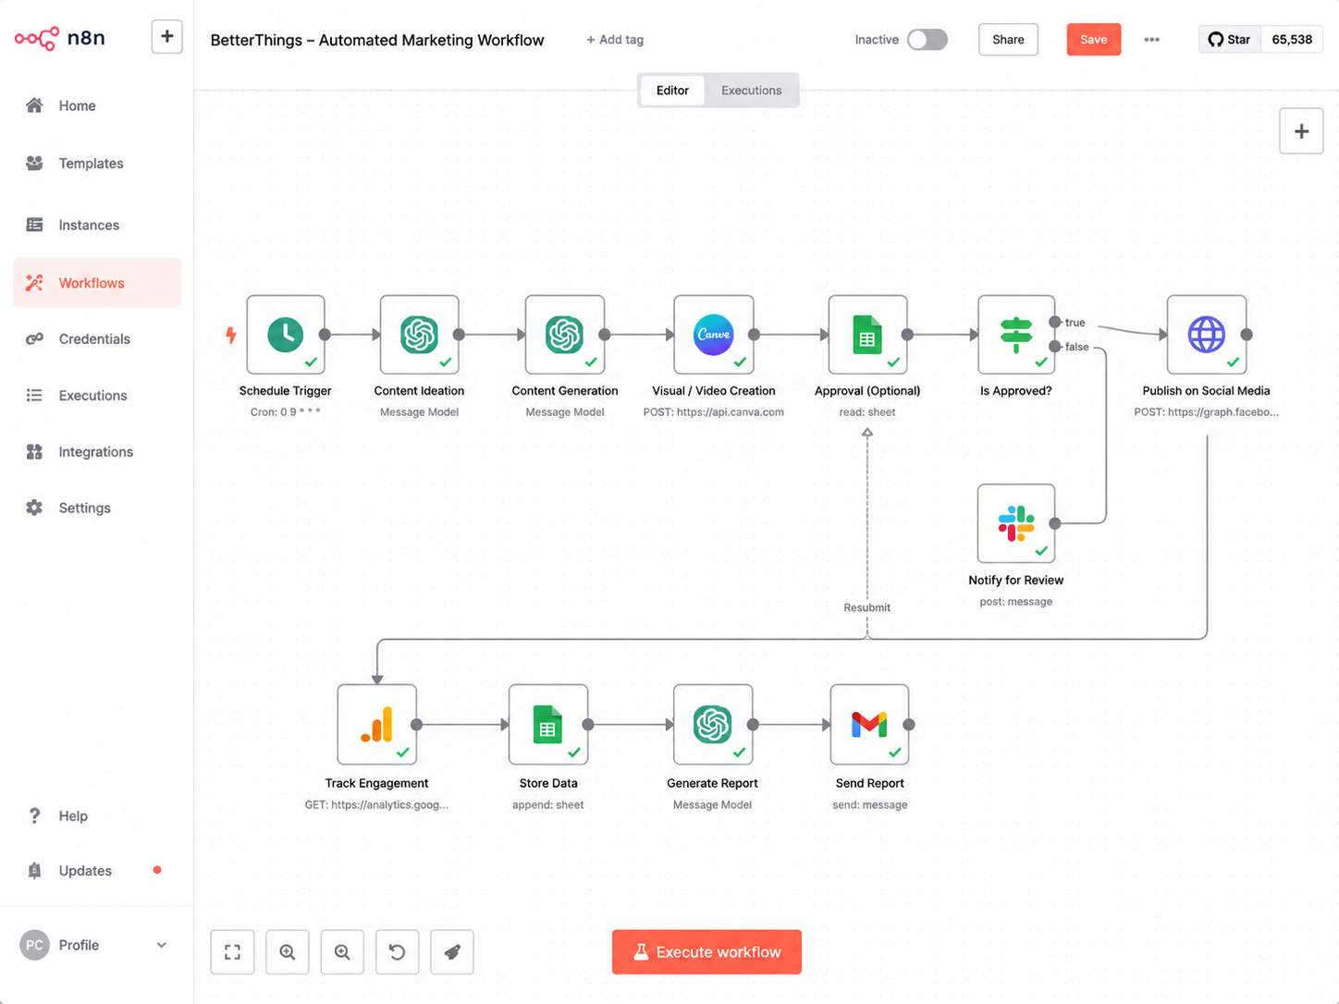
Task: Click the Execute workflow button
Action: click(706, 952)
